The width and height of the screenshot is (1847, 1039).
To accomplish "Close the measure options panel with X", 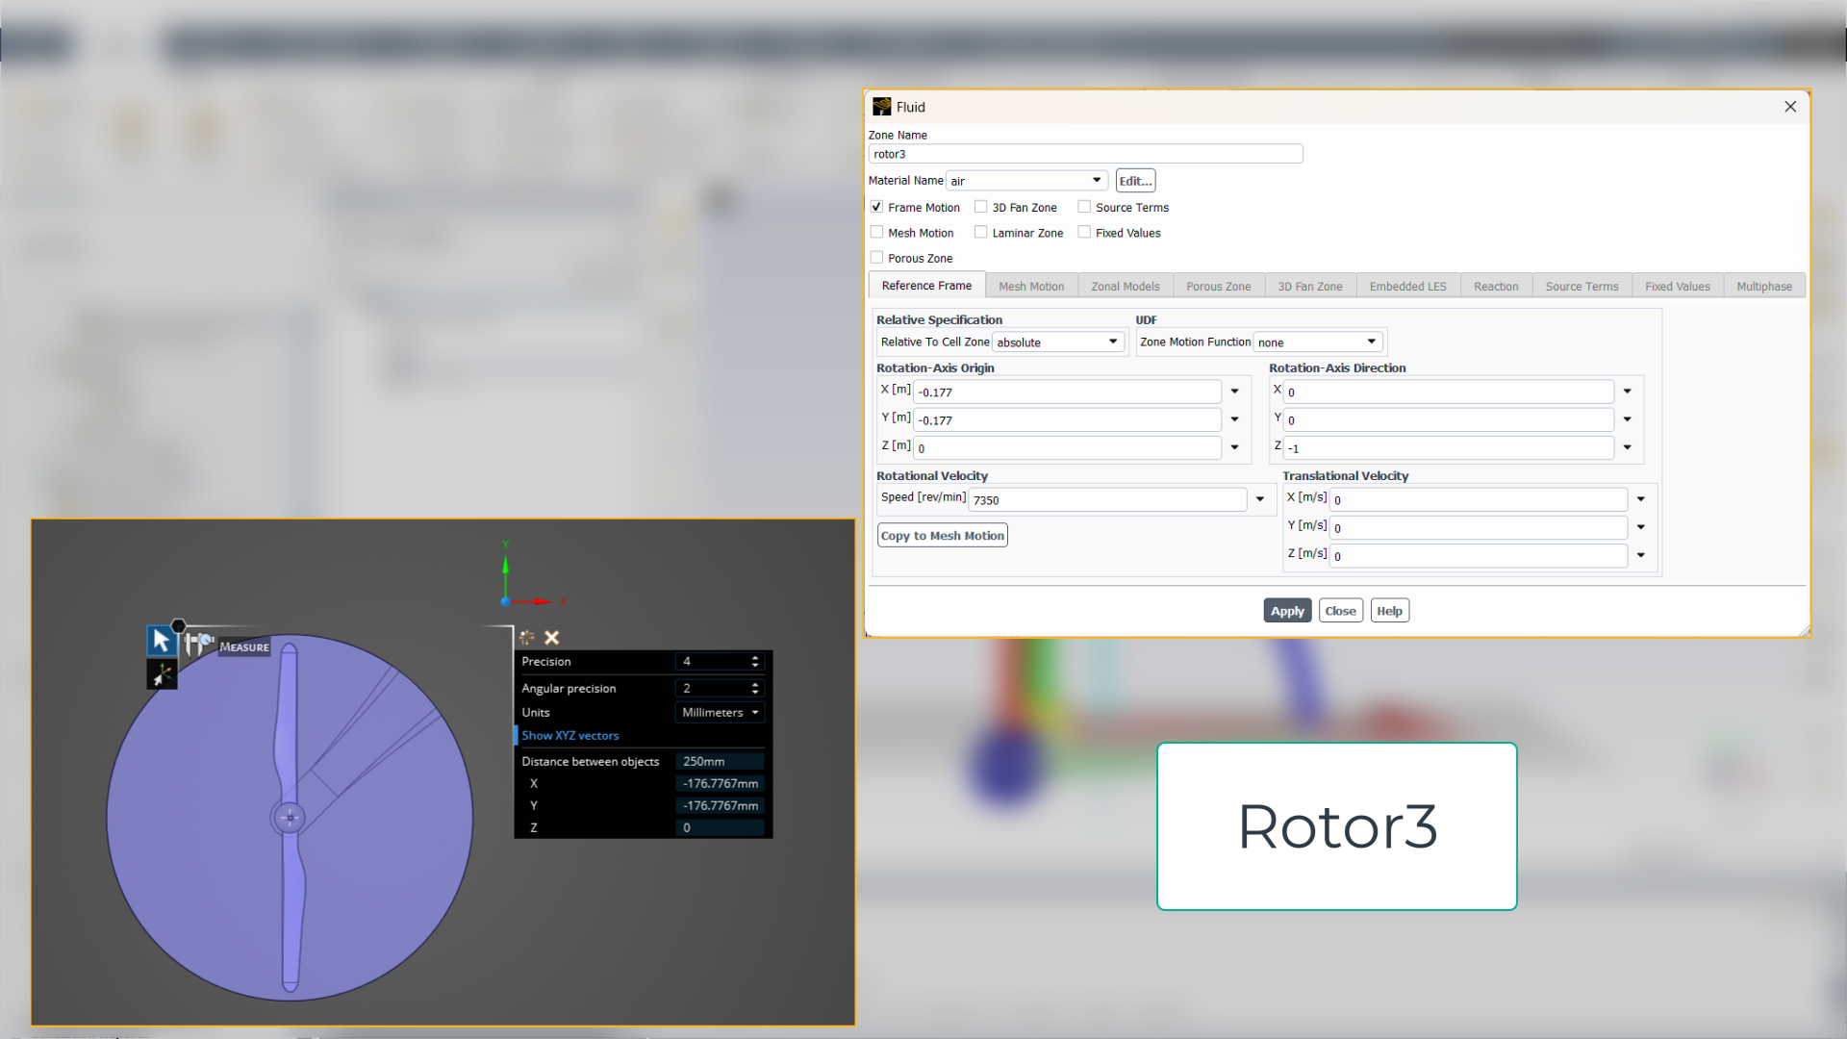I will tap(551, 638).
